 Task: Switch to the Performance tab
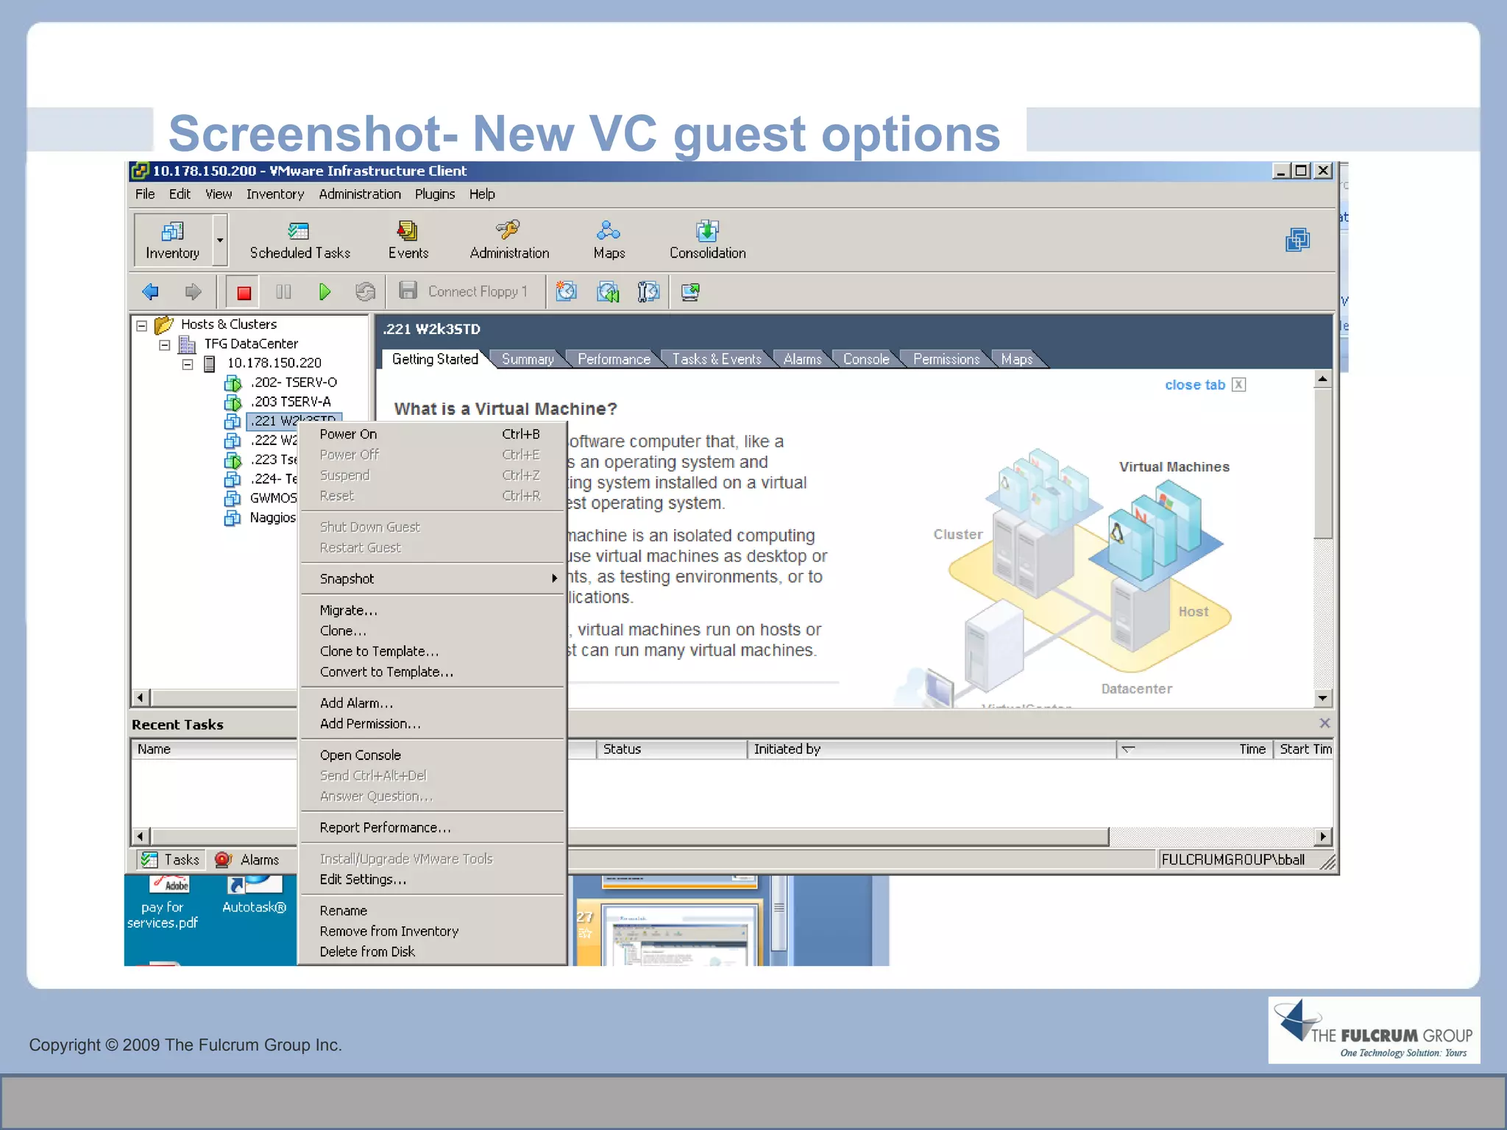pos(614,359)
